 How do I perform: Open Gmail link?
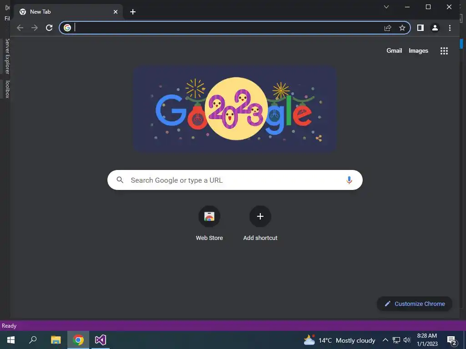click(394, 51)
